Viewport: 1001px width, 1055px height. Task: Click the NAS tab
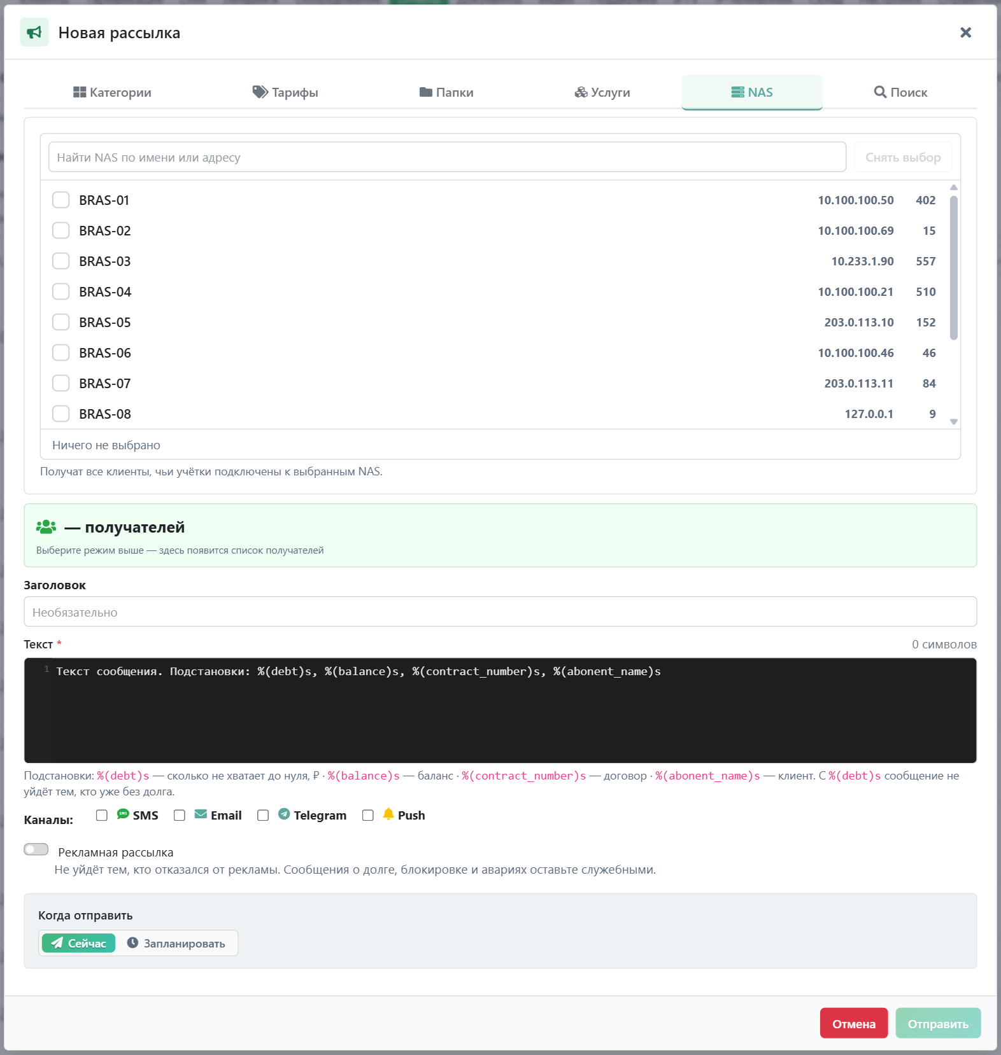tap(752, 92)
